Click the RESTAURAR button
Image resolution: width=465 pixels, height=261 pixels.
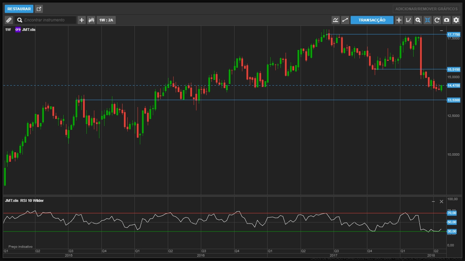[x=19, y=9]
